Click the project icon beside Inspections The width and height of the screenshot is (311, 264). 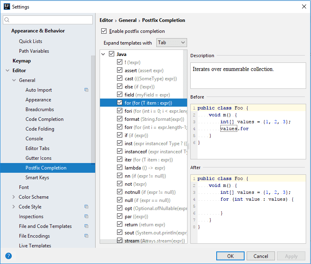point(86,217)
